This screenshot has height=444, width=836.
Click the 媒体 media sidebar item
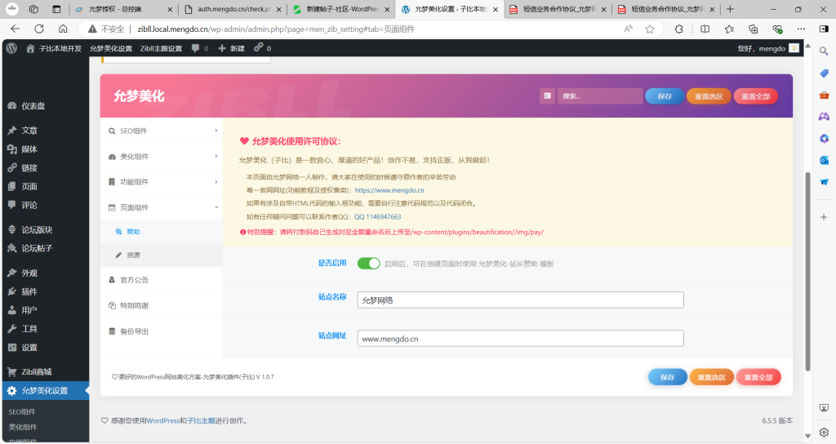29,149
